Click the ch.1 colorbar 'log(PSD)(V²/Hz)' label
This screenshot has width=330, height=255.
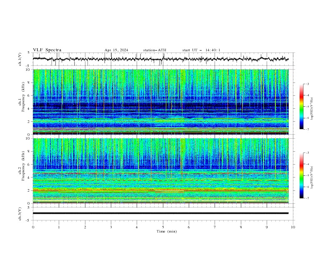pyautogui.click(x=312, y=109)
